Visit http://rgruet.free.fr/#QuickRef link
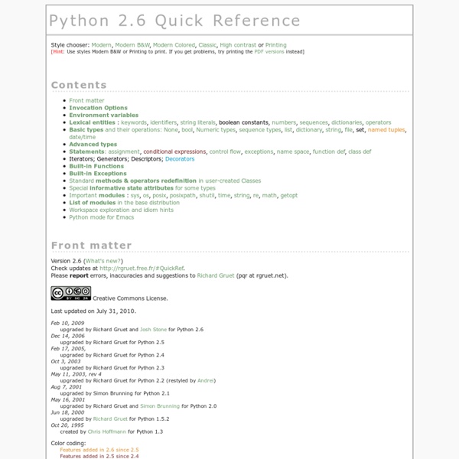Viewport: 459px width, 459px height. [x=142, y=269]
